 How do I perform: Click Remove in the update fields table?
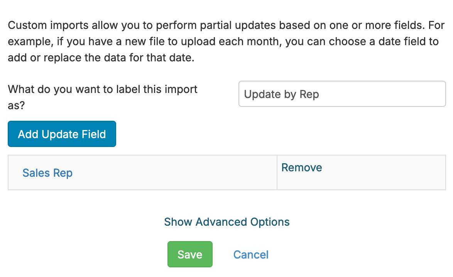(302, 167)
